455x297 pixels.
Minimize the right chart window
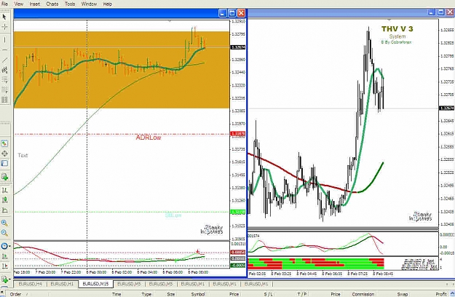[x=432, y=12]
